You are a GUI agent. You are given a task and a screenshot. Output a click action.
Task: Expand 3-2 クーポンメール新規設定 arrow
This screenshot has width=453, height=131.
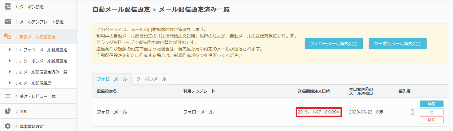[x=10, y=61]
